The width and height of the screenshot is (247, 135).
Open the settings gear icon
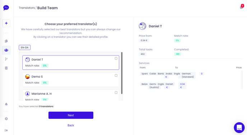pos(6,118)
